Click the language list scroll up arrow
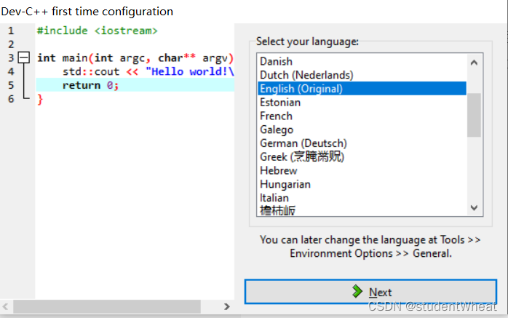 (x=474, y=63)
